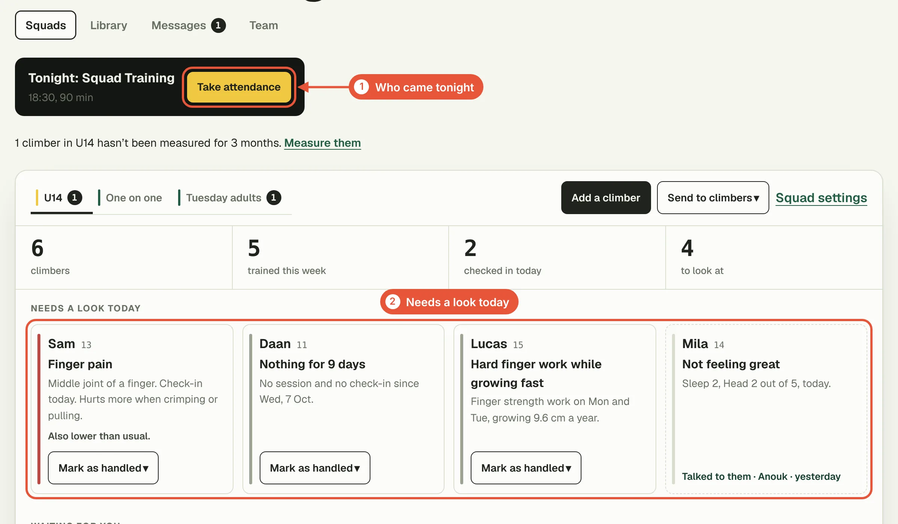This screenshot has height=524, width=898.
Task: Select the U14 squad tab
Action: click(62, 198)
